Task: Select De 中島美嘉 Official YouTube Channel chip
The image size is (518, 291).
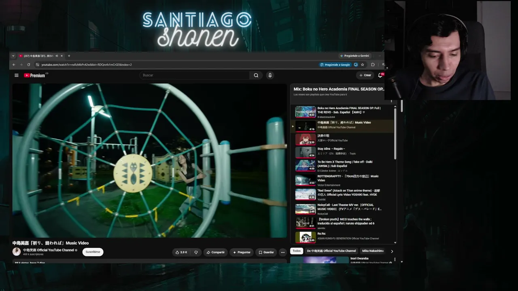Action: coord(331,251)
